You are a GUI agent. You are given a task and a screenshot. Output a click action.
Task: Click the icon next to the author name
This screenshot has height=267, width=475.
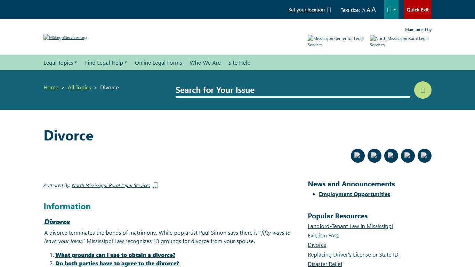coord(155,185)
